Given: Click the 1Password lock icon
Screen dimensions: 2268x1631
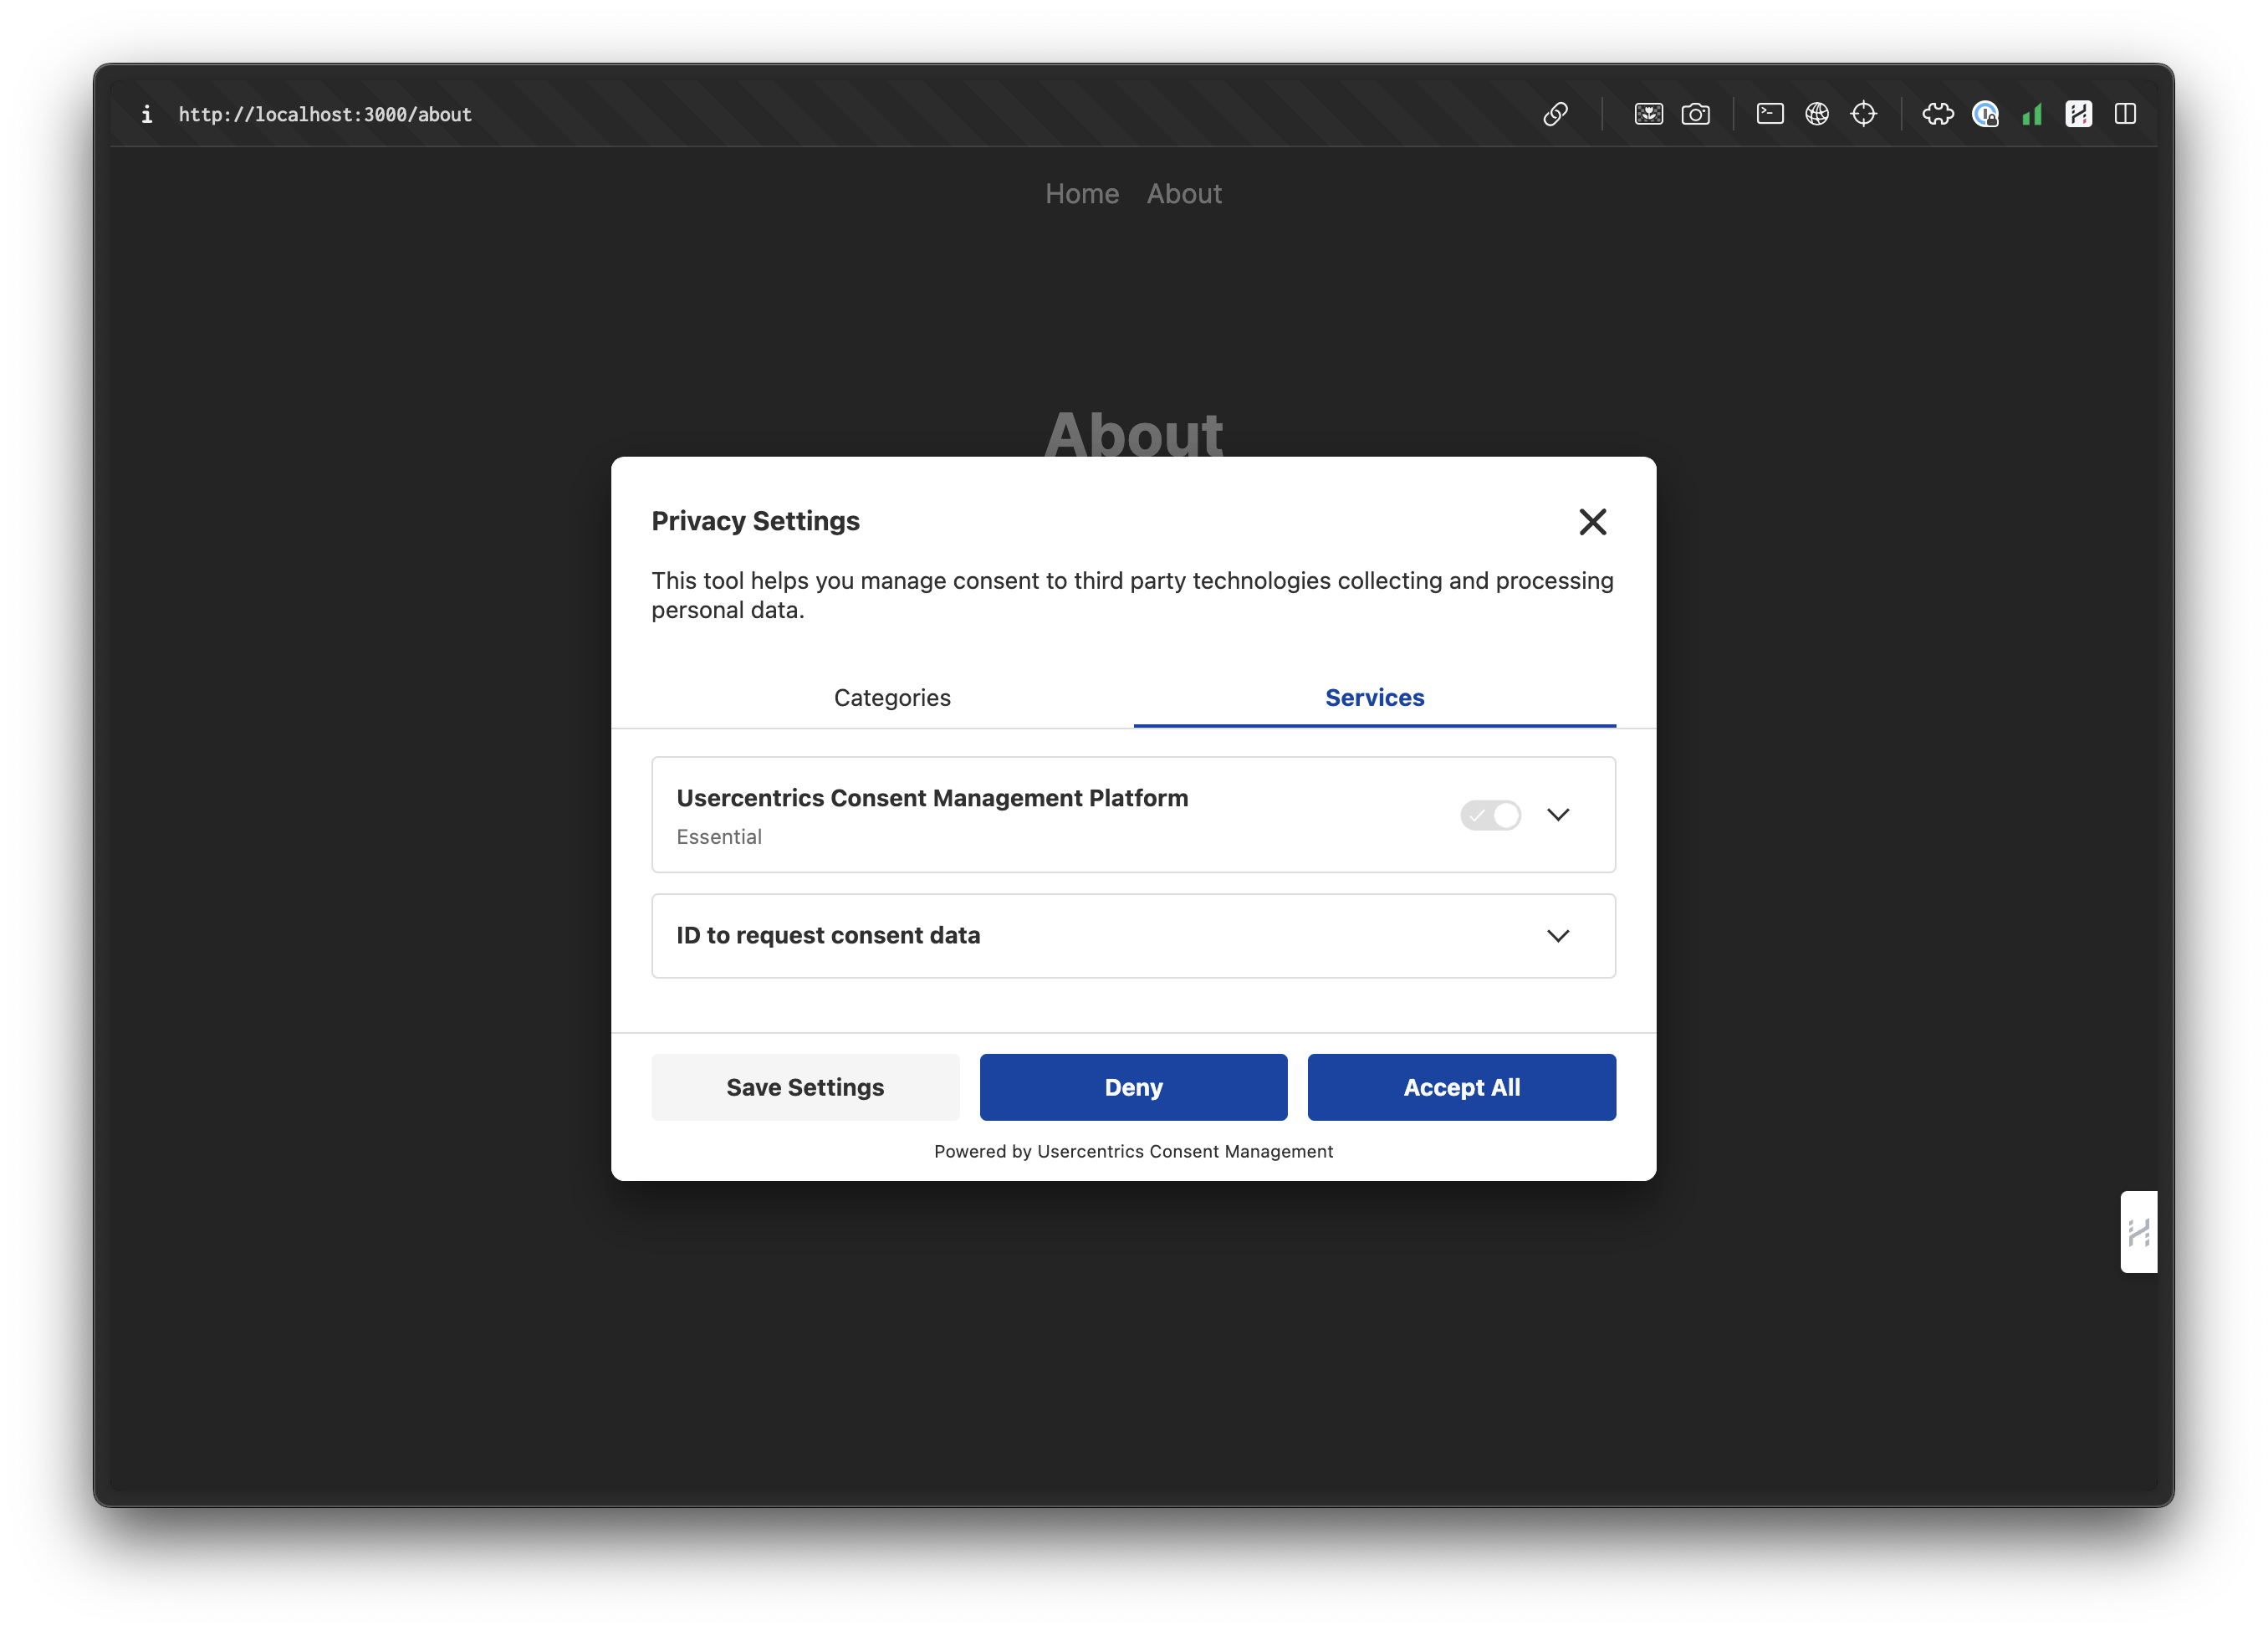Looking at the screenshot, I should tap(1988, 114).
